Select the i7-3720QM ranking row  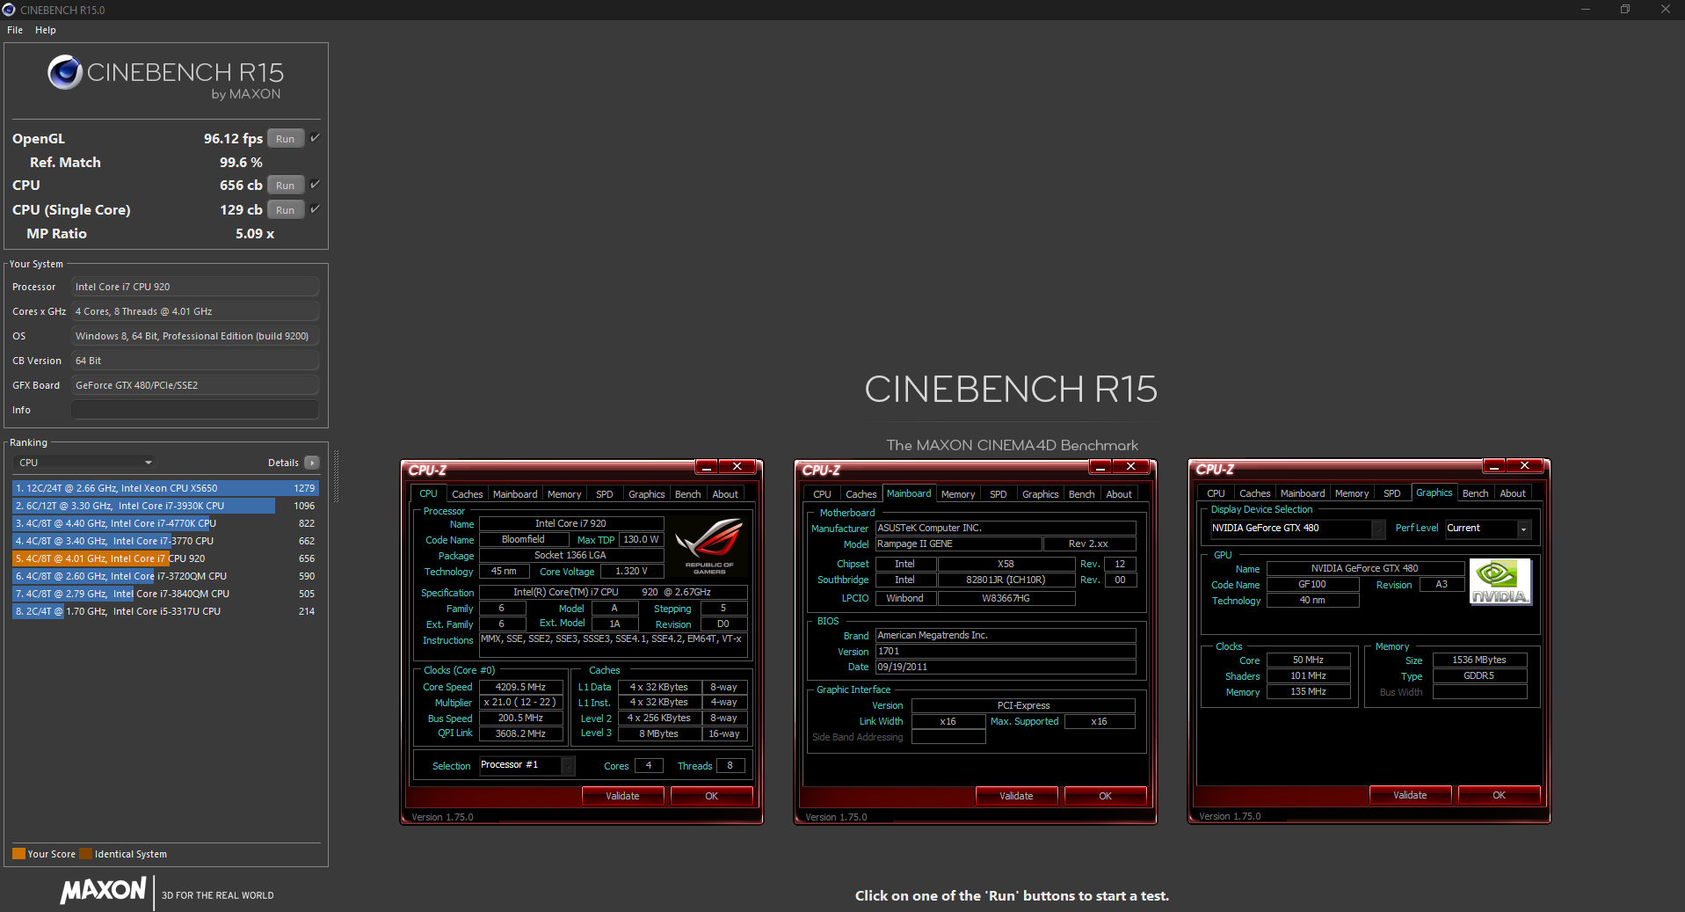pos(165,576)
